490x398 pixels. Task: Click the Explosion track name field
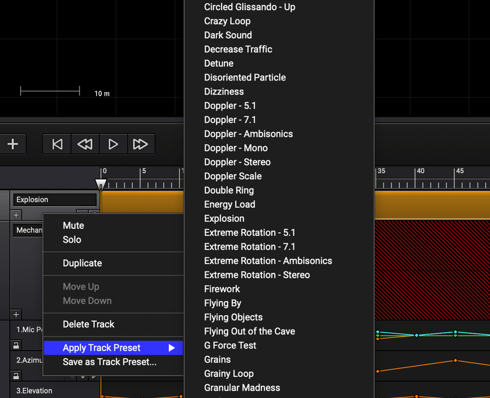click(54, 200)
